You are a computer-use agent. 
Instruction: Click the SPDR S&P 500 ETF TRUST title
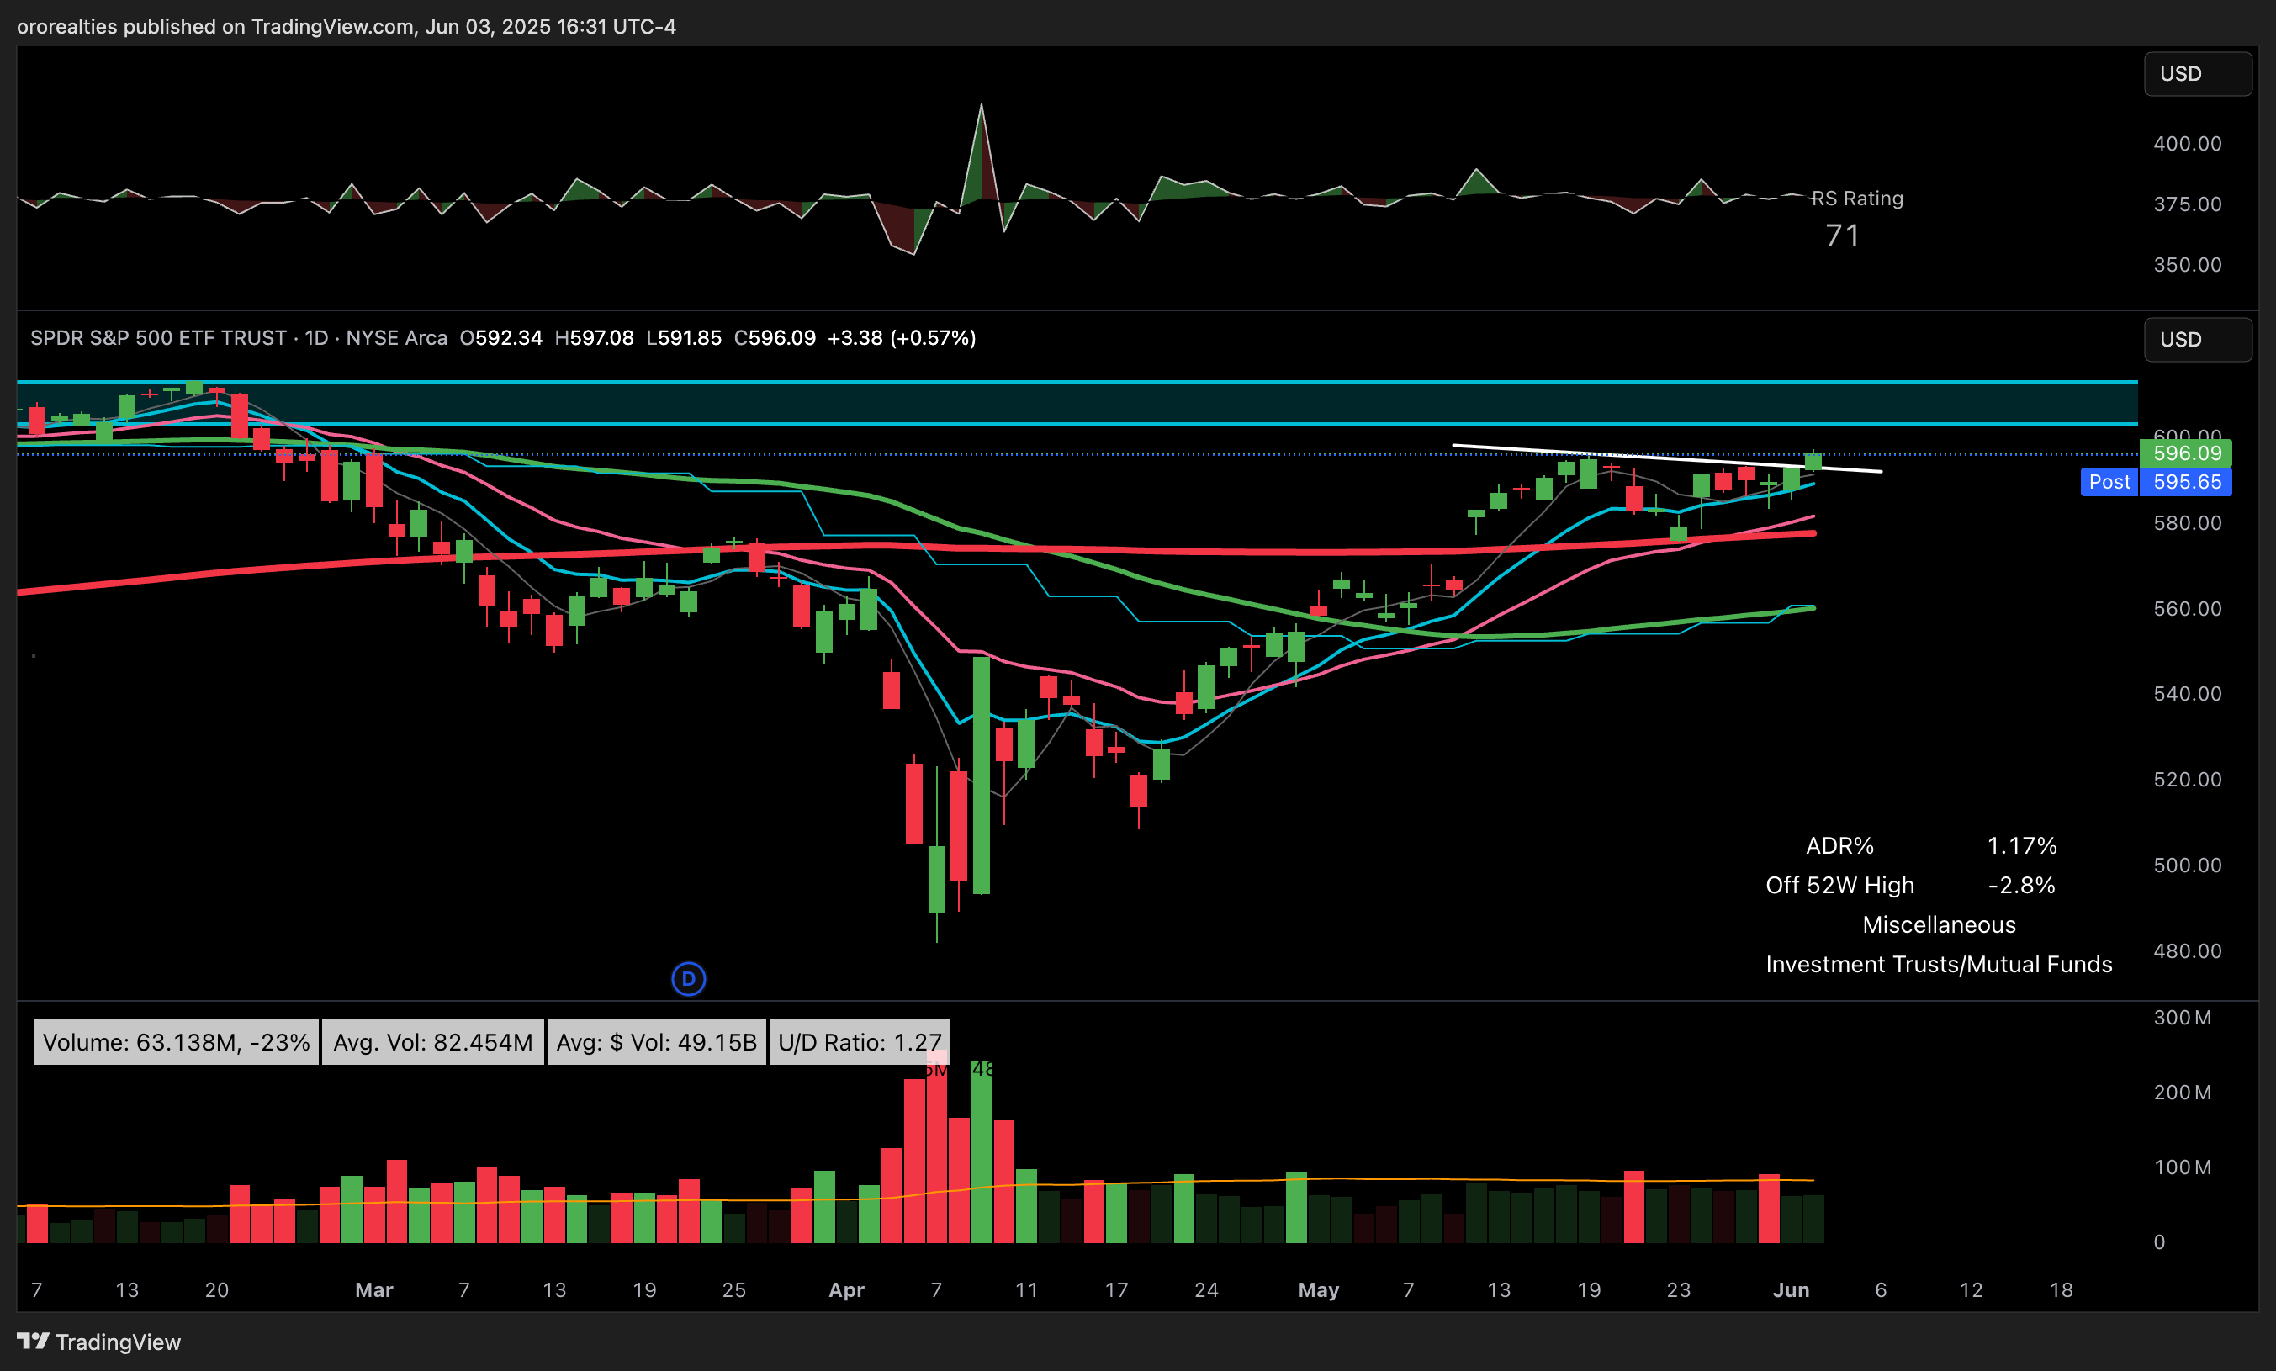(x=158, y=338)
